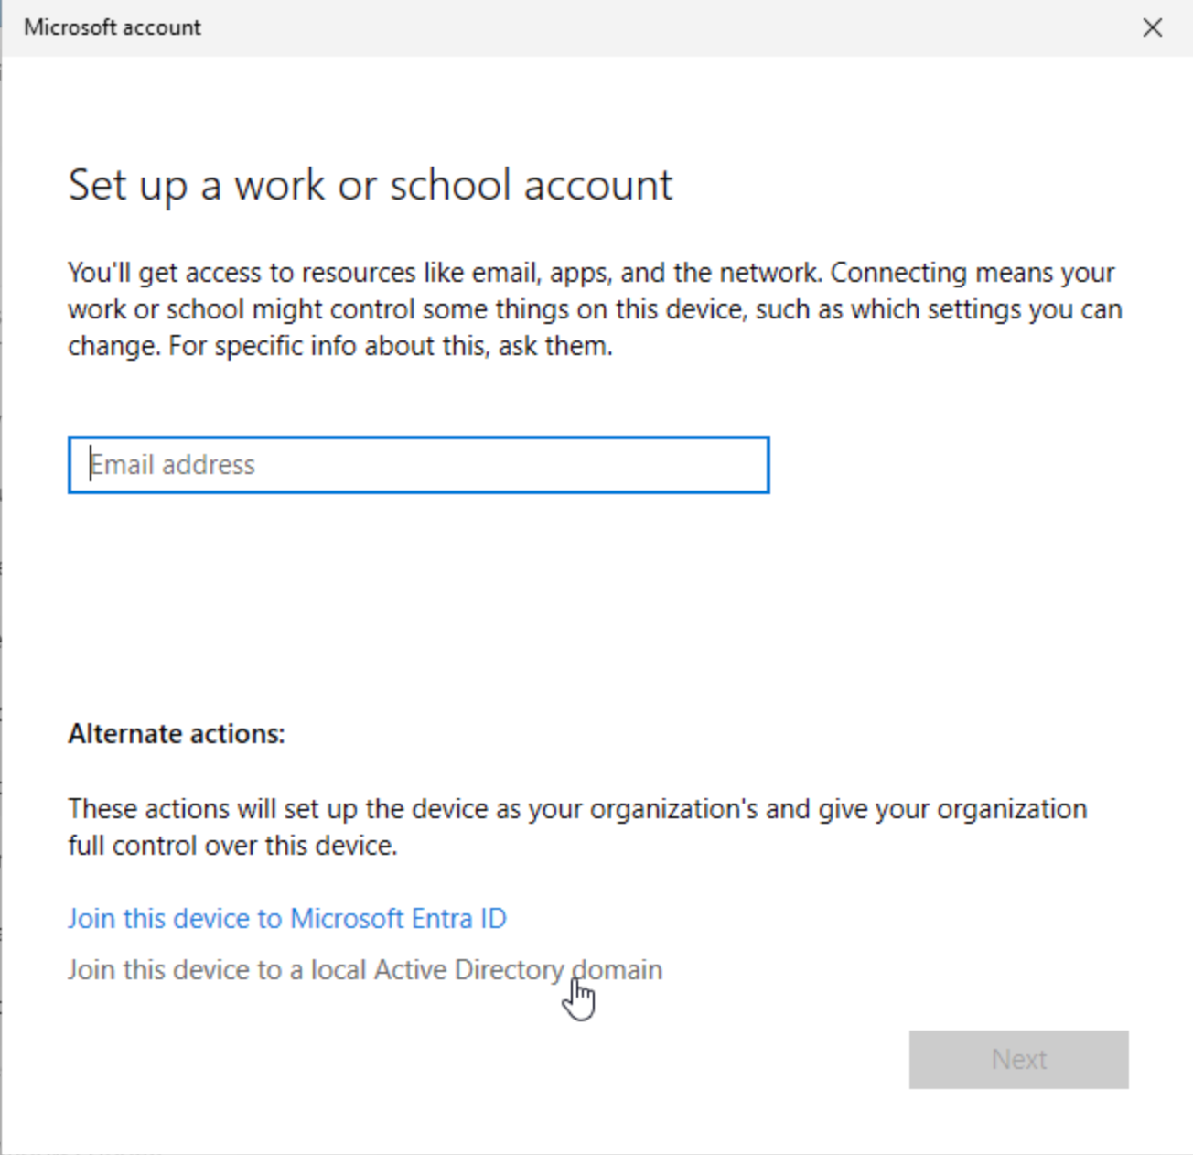
Task: Select Join this device to local Active Directory domain
Action: point(364,969)
